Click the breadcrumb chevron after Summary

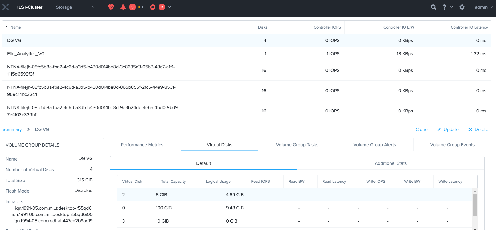coord(28,129)
